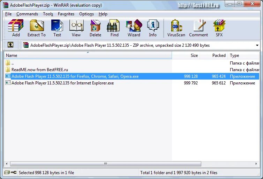Open the Help menu

click(x=103, y=14)
